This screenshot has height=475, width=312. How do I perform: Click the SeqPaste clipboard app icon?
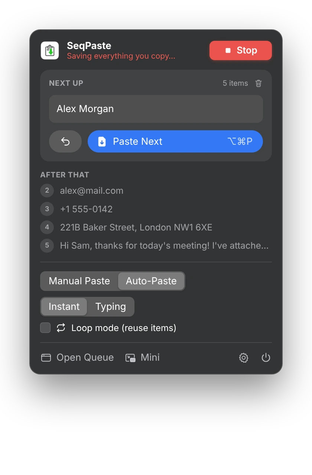[50, 50]
